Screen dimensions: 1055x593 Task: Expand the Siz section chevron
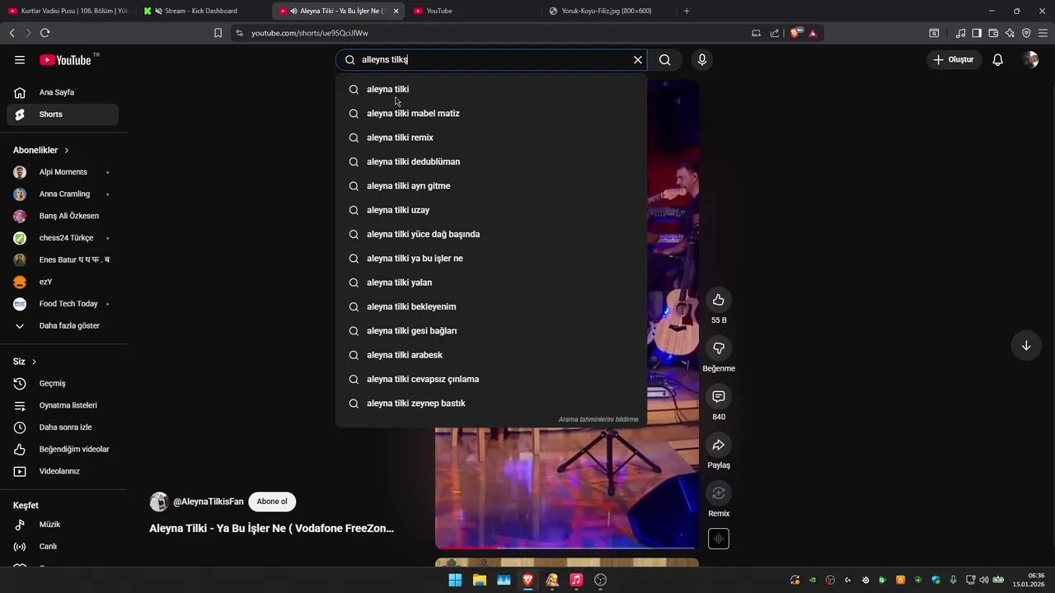click(x=34, y=362)
